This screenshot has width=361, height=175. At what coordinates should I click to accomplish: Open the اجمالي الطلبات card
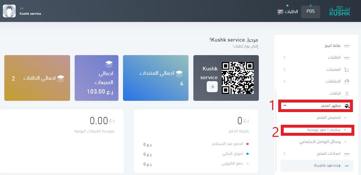(37, 78)
